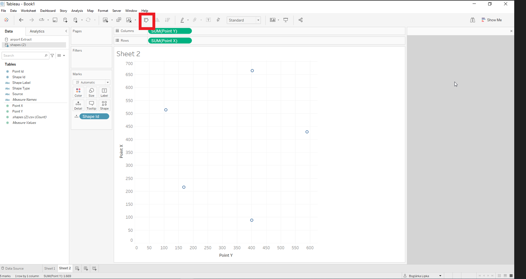Switch to the Sheet 1 tab
The height and width of the screenshot is (279, 526).
[50, 268]
